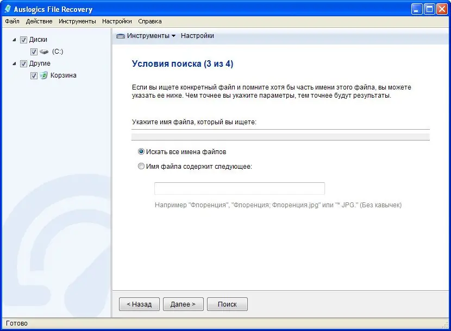The image size is (451, 331).
Task: Open the Инструменты menu in menu bar
Action: [77, 21]
